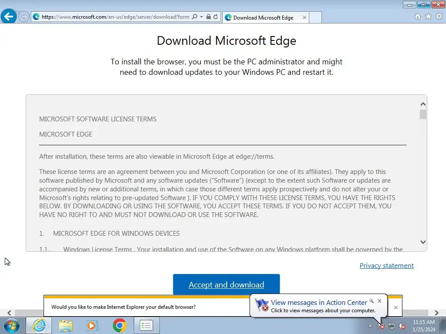
Task: Click Internet Explorer taskbar icon
Action: (x=39, y=325)
